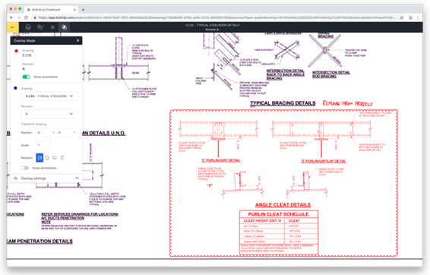Screen dimensions: 430x275
Task: Click the Scale input field
Action: pos(43,145)
